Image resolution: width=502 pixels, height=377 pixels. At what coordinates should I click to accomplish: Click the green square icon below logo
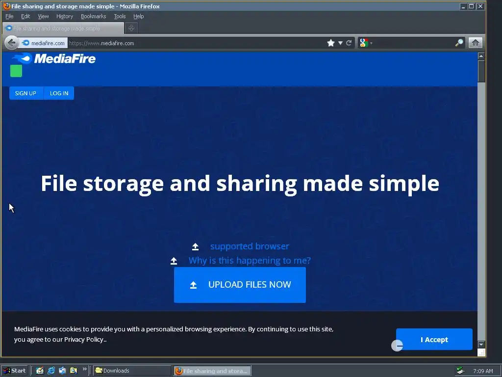(16, 71)
